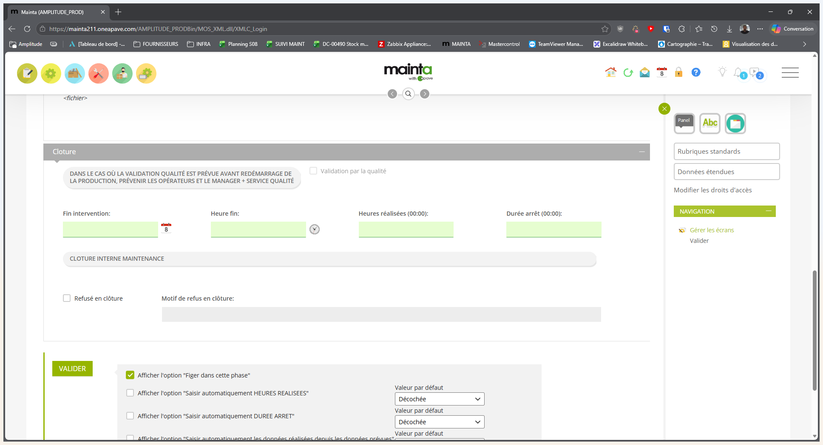Uncheck Afficher l'option Figer dans cette phase
Screen dimensions: 823x445
[130, 375]
